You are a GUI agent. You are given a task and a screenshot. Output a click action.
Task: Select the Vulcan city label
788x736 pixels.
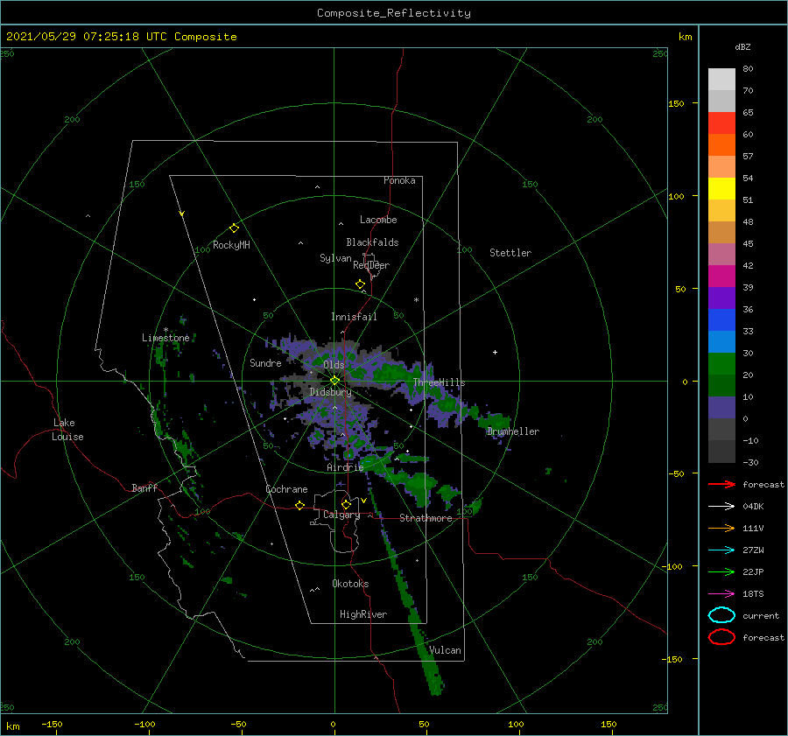[x=445, y=650]
